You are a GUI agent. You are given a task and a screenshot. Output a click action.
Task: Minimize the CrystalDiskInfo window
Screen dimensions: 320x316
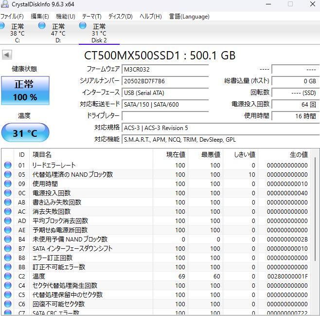coord(268,4)
